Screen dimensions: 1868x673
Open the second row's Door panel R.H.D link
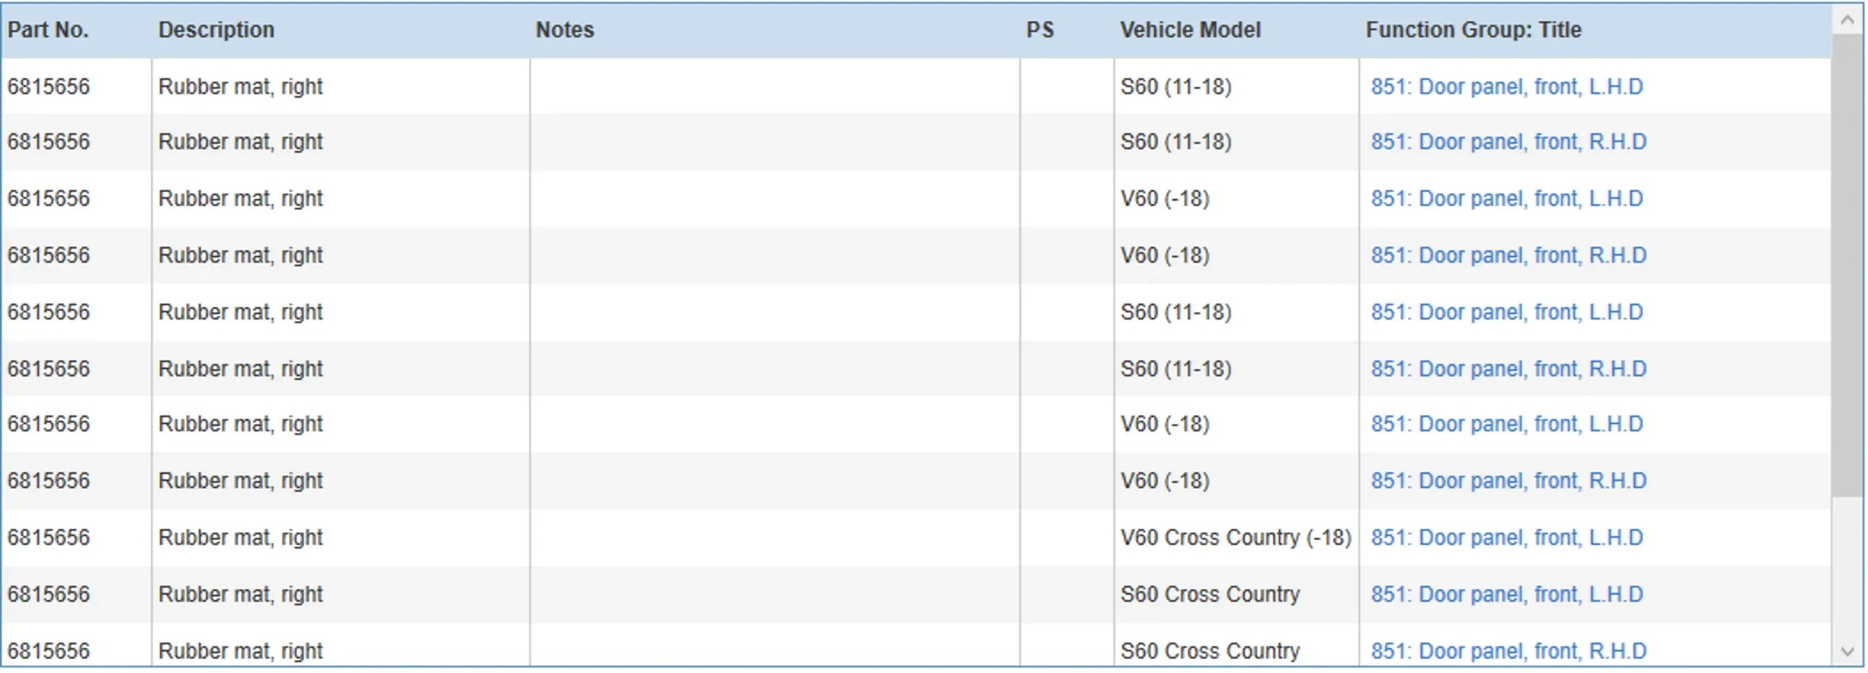(1508, 142)
